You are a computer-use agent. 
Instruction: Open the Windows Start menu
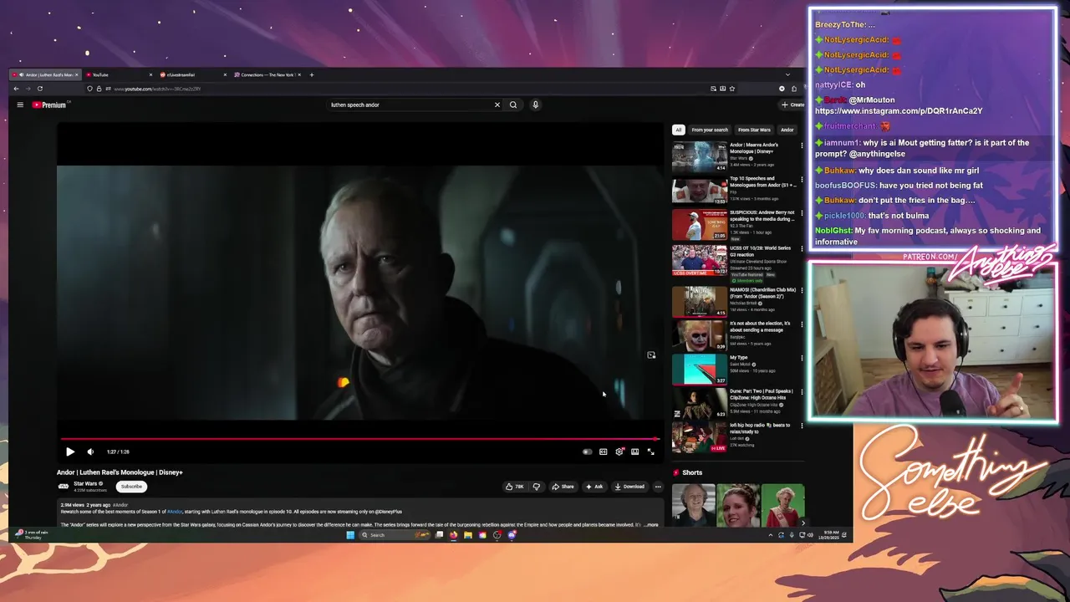point(350,535)
